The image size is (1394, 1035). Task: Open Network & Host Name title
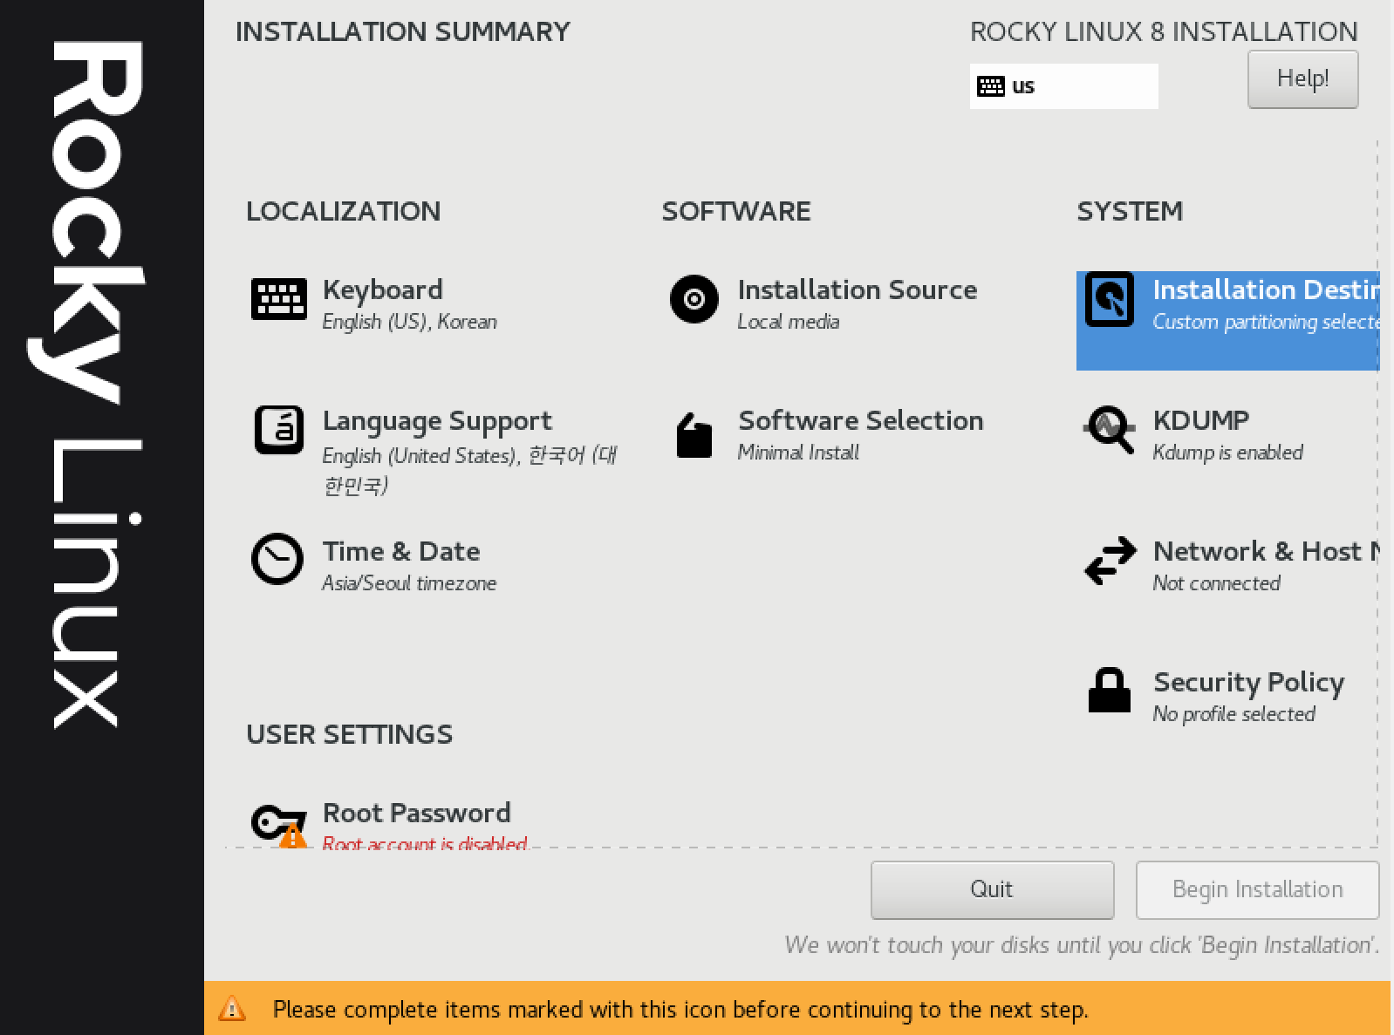tap(1266, 551)
